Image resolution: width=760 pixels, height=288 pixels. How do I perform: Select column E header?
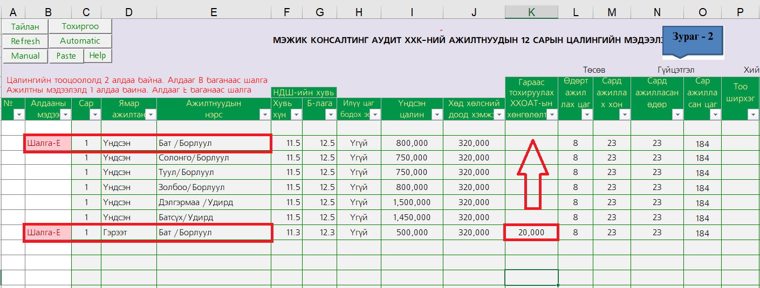pyautogui.click(x=214, y=12)
